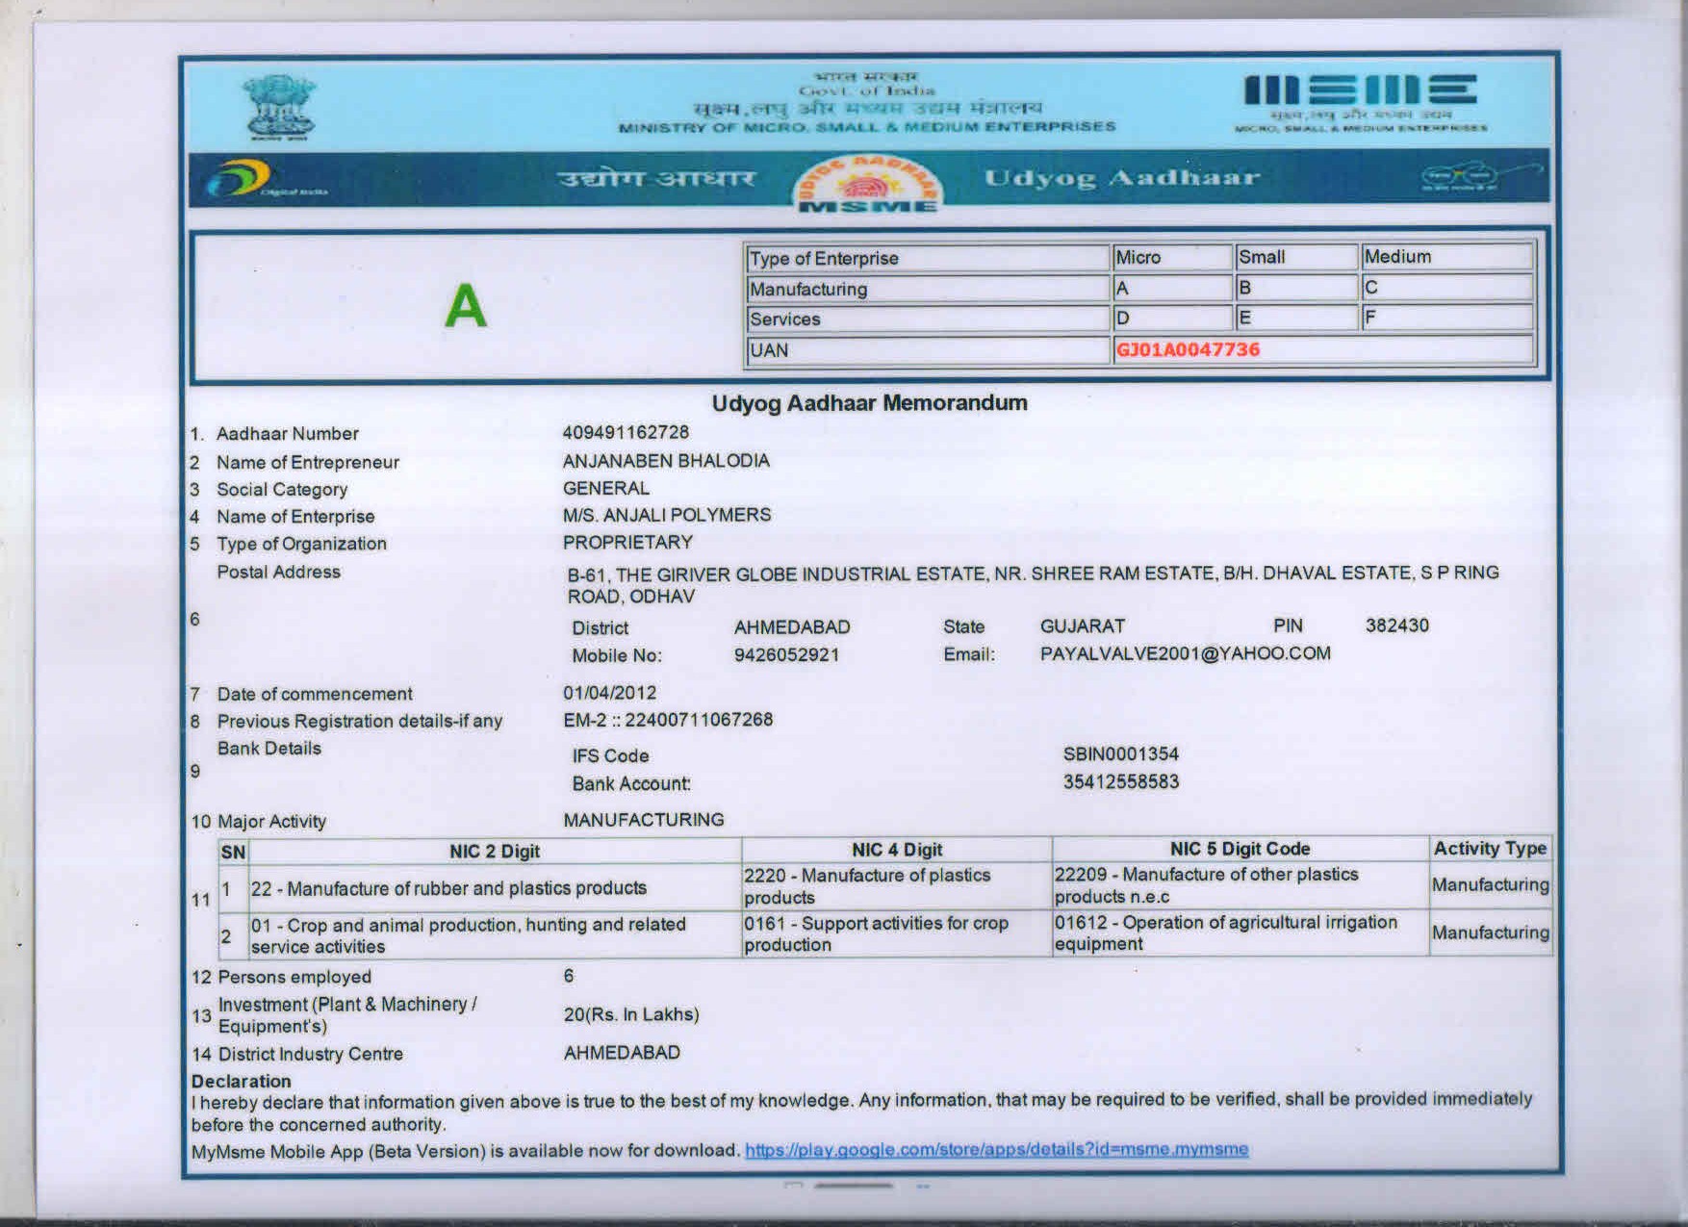The image size is (1688, 1227).
Task: Click bank account number 35412558583
Action: coord(1120,781)
